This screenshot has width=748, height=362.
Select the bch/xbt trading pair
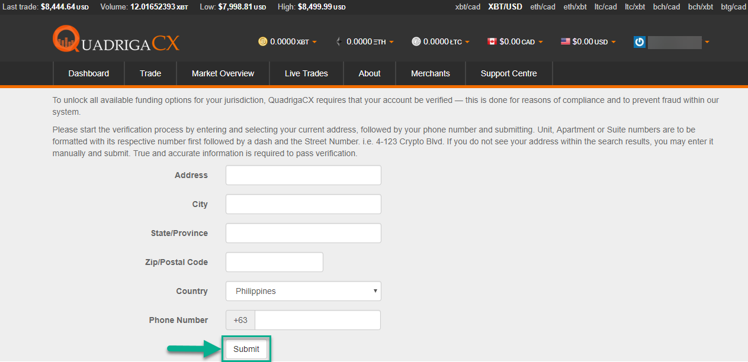click(x=701, y=7)
